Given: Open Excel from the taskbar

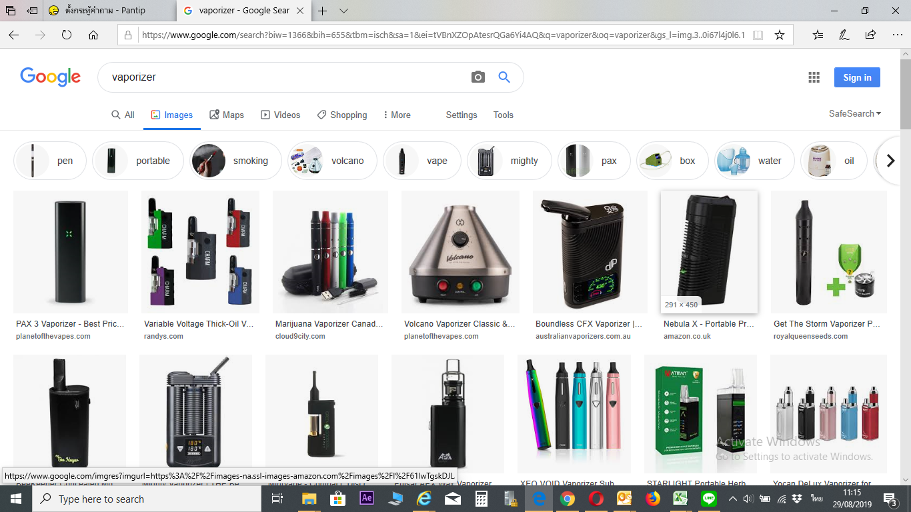Looking at the screenshot, I should click(680, 499).
